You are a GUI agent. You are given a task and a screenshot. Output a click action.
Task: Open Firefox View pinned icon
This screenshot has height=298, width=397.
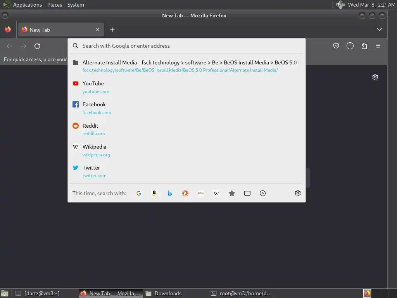coord(8,29)
